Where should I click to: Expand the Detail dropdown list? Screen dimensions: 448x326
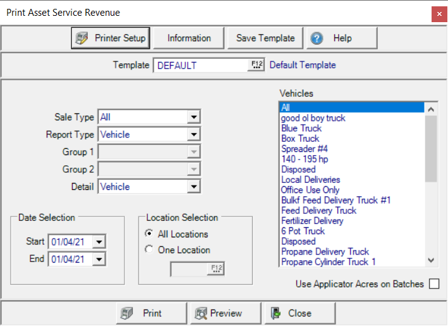193,187
